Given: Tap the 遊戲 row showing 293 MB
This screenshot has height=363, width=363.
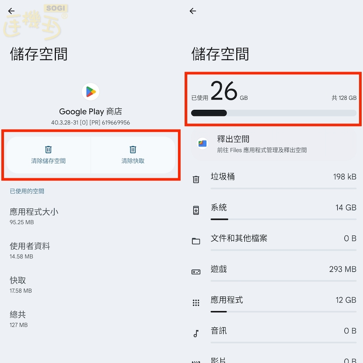Looking at the screenshot, I should point(274,271).
